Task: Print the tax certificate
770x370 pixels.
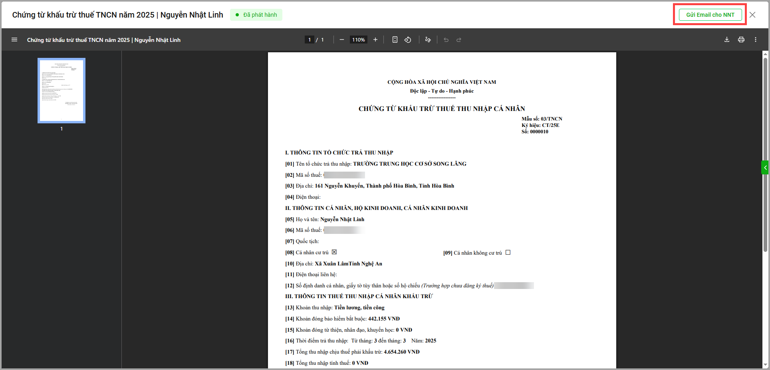Action: pyautogui.click(x=741, y=40)
